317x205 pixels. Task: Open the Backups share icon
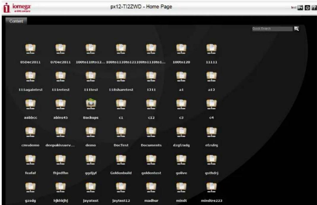click(x=91, y=104)
